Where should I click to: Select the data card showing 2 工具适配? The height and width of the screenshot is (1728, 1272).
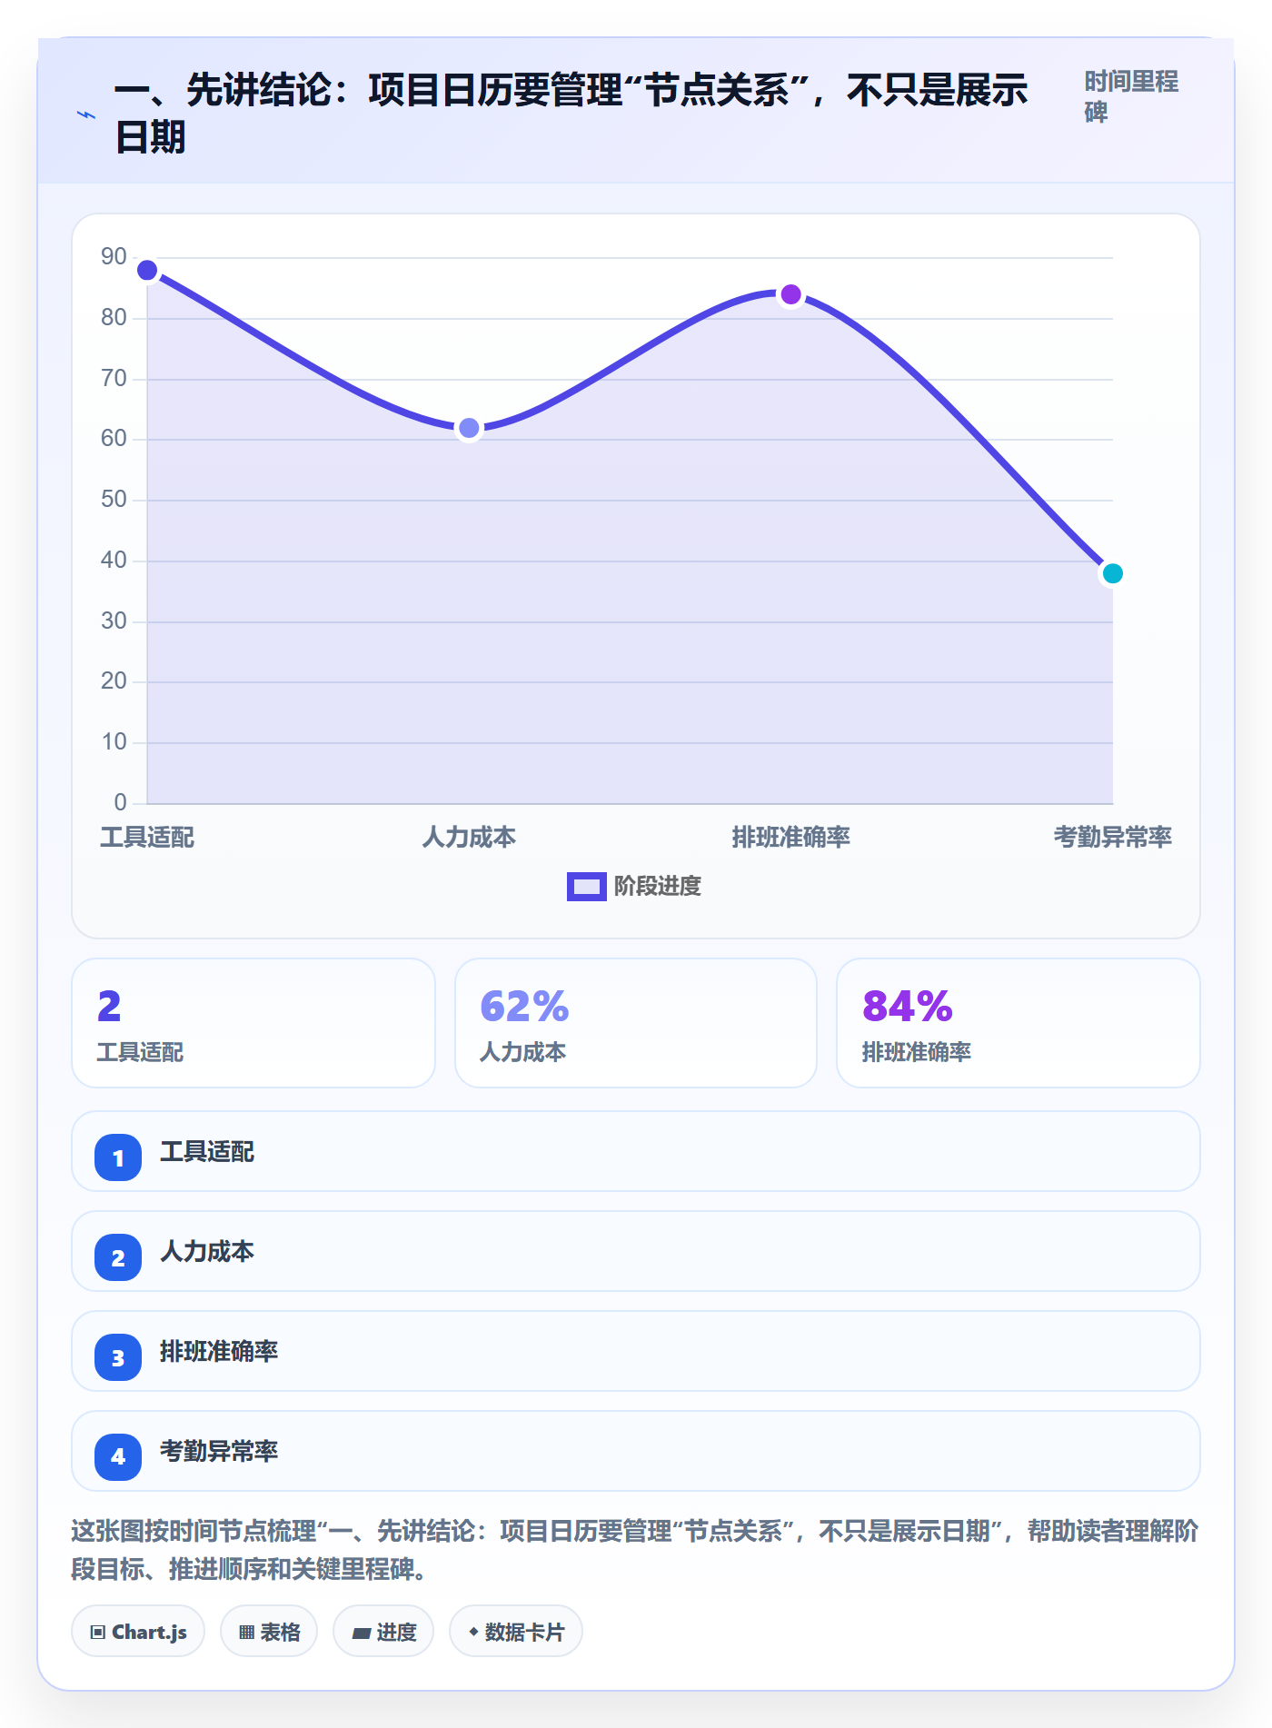253,1023
